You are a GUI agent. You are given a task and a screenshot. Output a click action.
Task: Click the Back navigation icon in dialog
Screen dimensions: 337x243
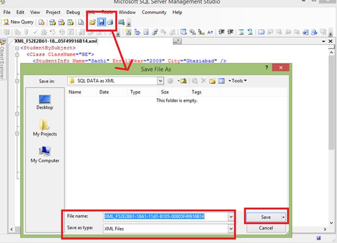click(170, 81)
